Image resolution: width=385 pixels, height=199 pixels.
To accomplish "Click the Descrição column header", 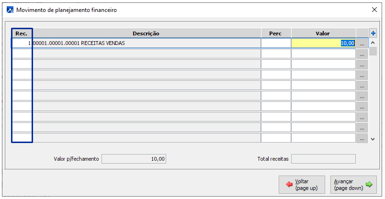I will coord(146,33).
